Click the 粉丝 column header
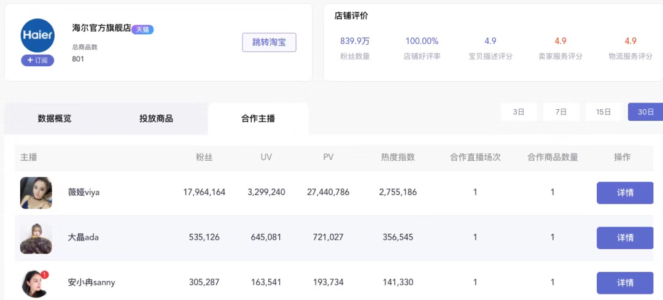This screenshot has height=300, width=663. (x=204, y=158)
